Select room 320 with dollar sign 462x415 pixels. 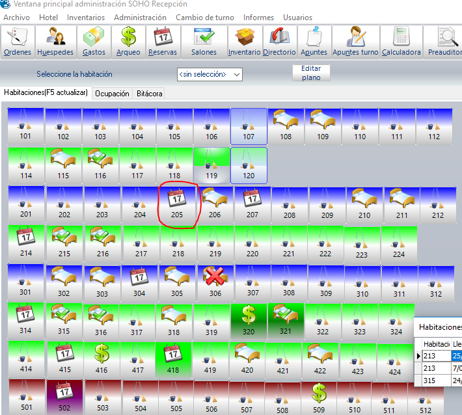click(x=248, y=319)
